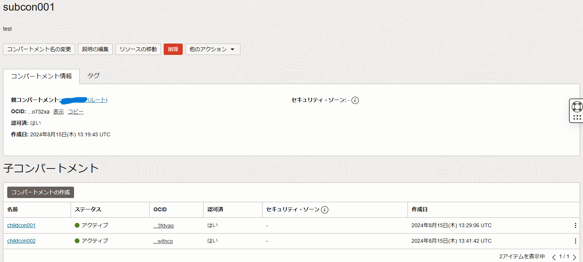This screenshot has width=583, height=262.
Task: Click 説明の編集 button
Action: click(95, 49)
